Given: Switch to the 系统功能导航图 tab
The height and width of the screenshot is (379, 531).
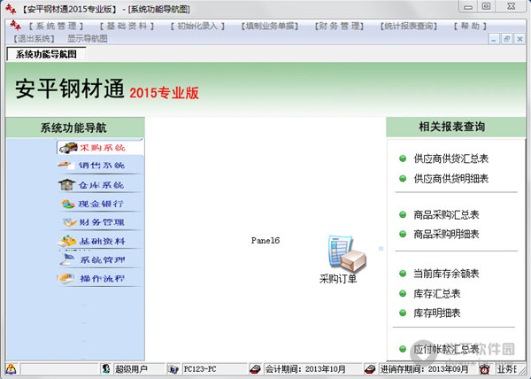Looking at the screenshot, I should point(46,54).
